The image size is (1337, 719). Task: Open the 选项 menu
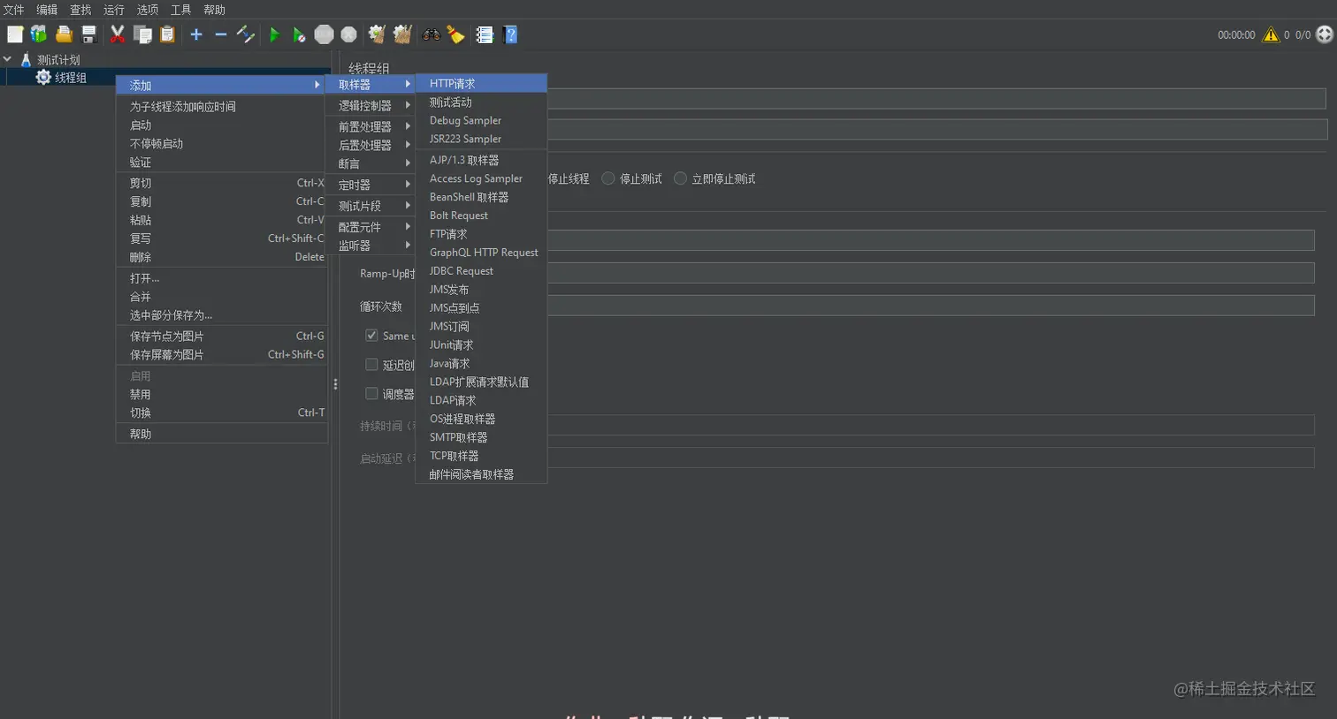(x=148, y=10)
